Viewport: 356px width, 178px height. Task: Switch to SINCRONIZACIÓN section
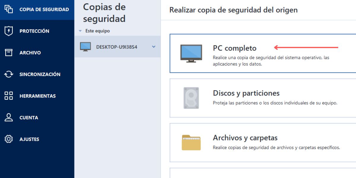coord(37,74)
